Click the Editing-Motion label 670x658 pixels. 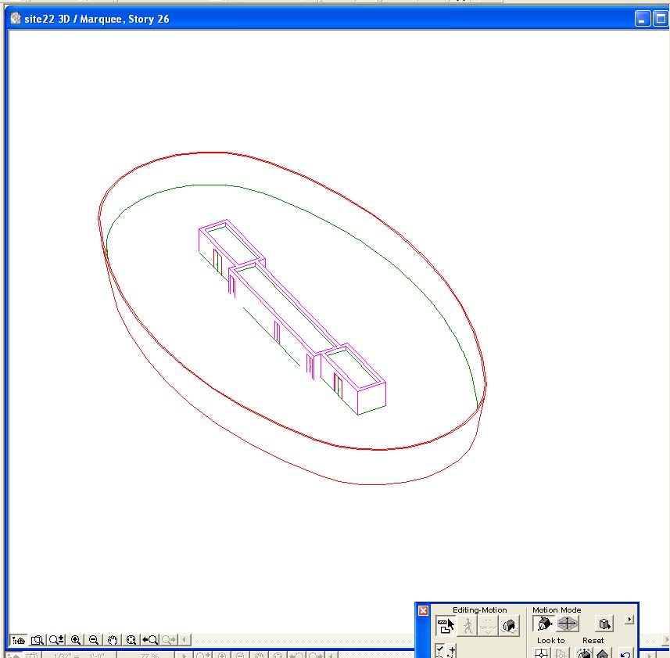pyautogui.click(x=479, y=610)
